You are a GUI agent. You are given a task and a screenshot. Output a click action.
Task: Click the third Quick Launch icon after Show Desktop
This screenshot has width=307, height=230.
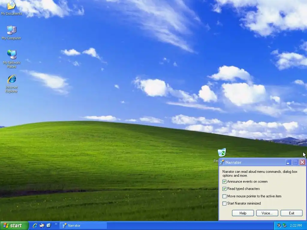[x=49, y=226]
